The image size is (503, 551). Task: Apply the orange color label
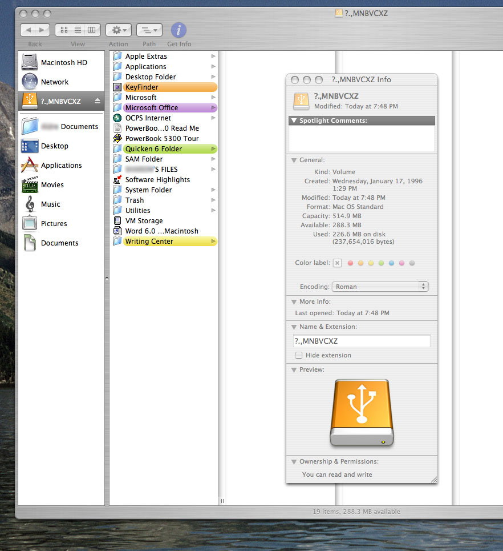(360, 263)
